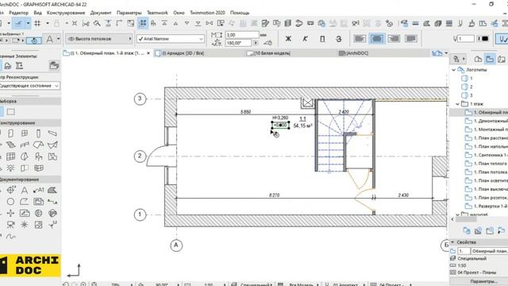
Task: Select the Spline curve tool
Action: [x=10, y=237]
